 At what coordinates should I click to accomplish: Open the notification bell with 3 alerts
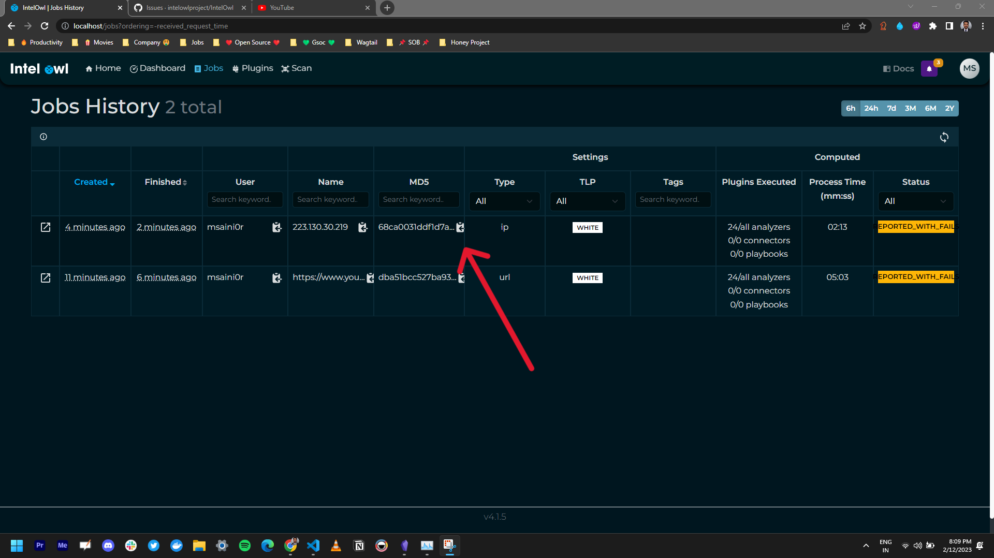click(x=929, y=68)
